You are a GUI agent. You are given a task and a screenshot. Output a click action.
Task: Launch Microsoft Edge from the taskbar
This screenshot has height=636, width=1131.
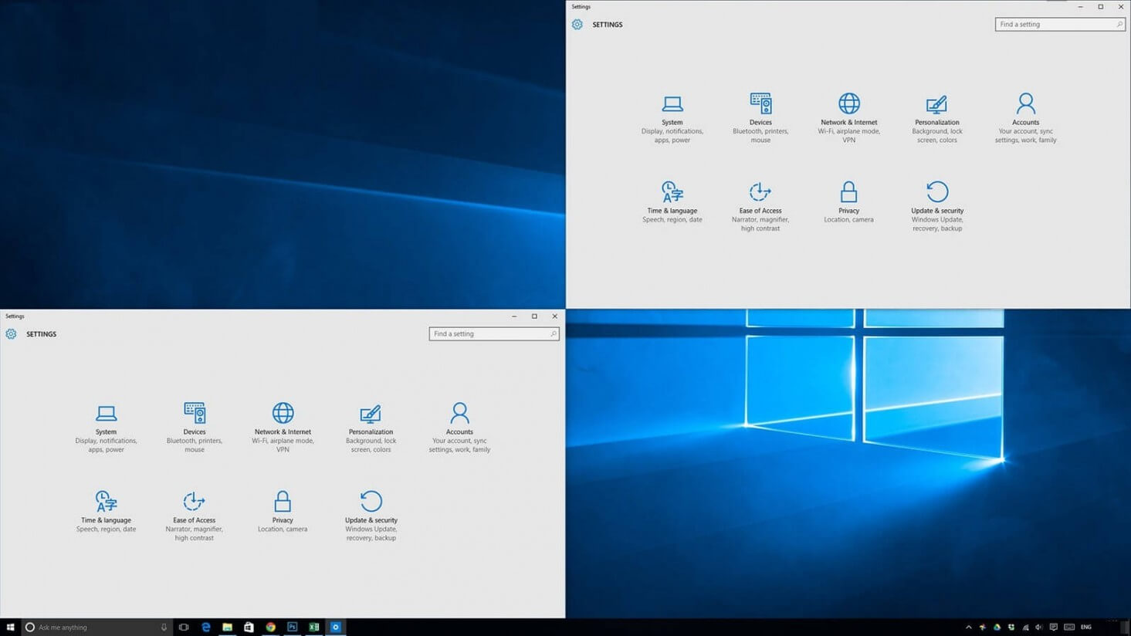point(205,627)
